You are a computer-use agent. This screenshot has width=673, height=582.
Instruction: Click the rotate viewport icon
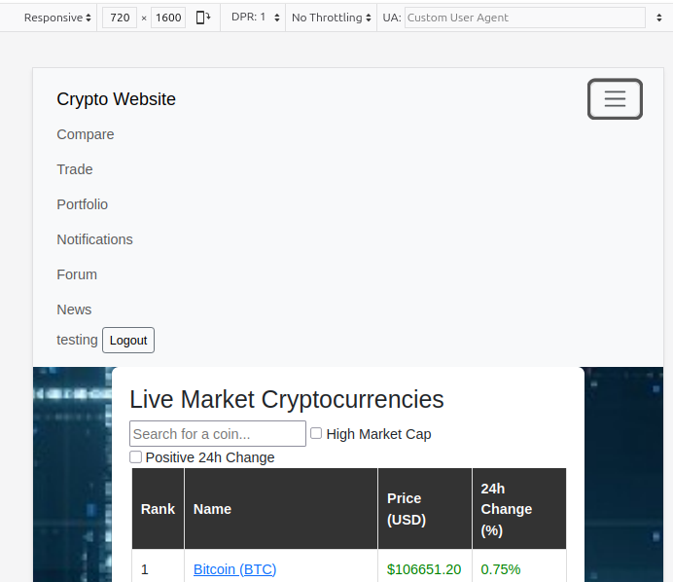[x=203, y=18]
